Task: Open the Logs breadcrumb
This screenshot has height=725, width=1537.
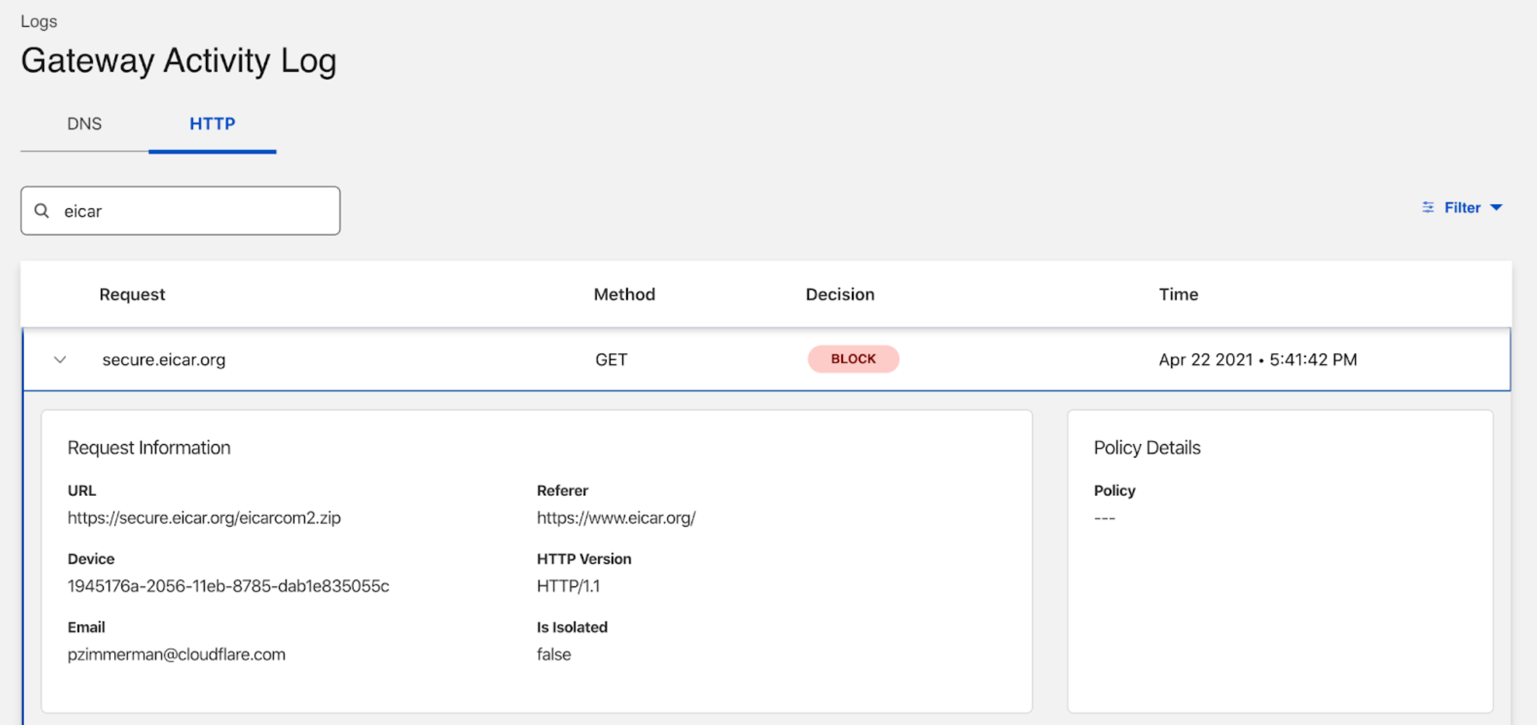Action: pos(39,21)
